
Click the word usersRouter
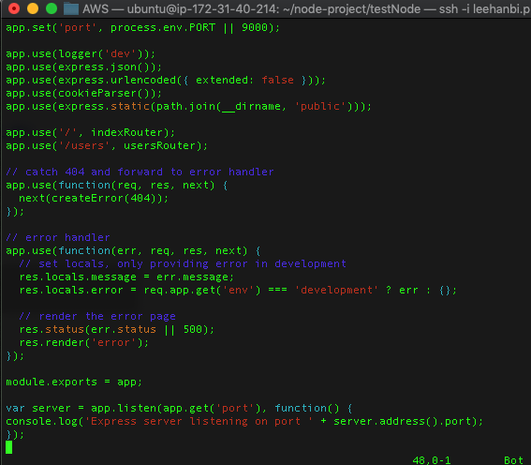point(159,145)
